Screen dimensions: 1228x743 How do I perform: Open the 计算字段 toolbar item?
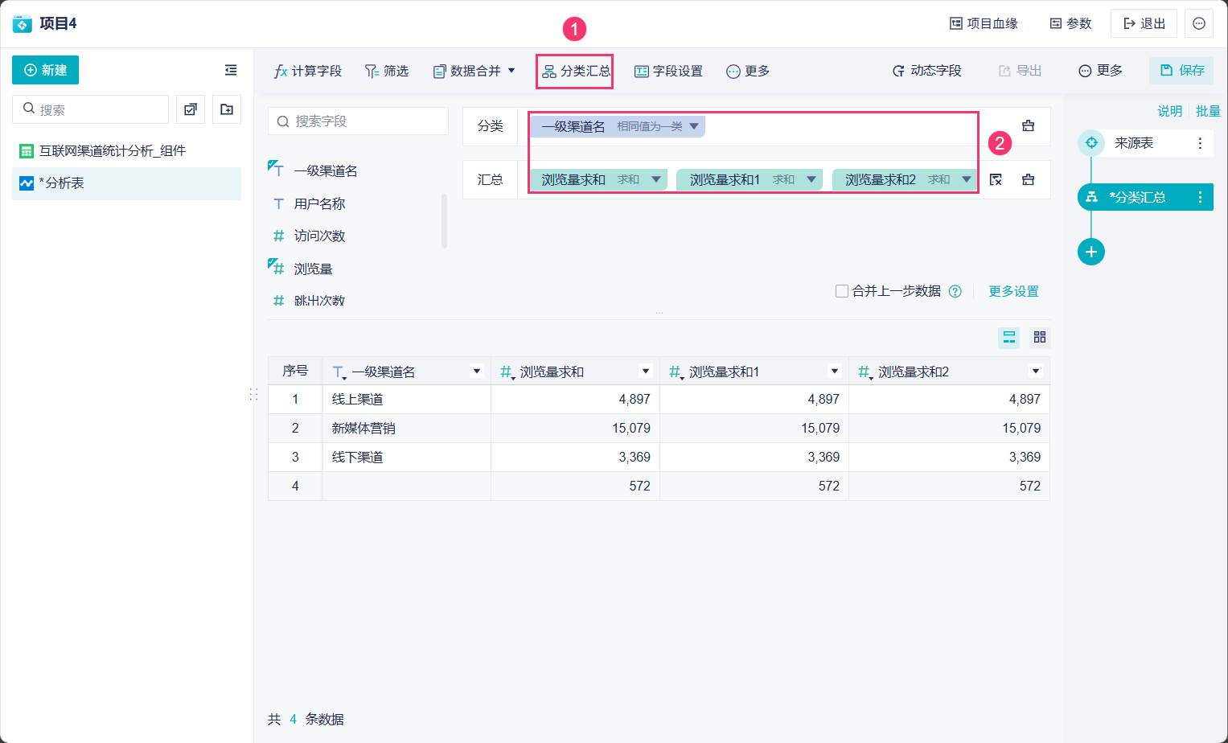(308, 71)
